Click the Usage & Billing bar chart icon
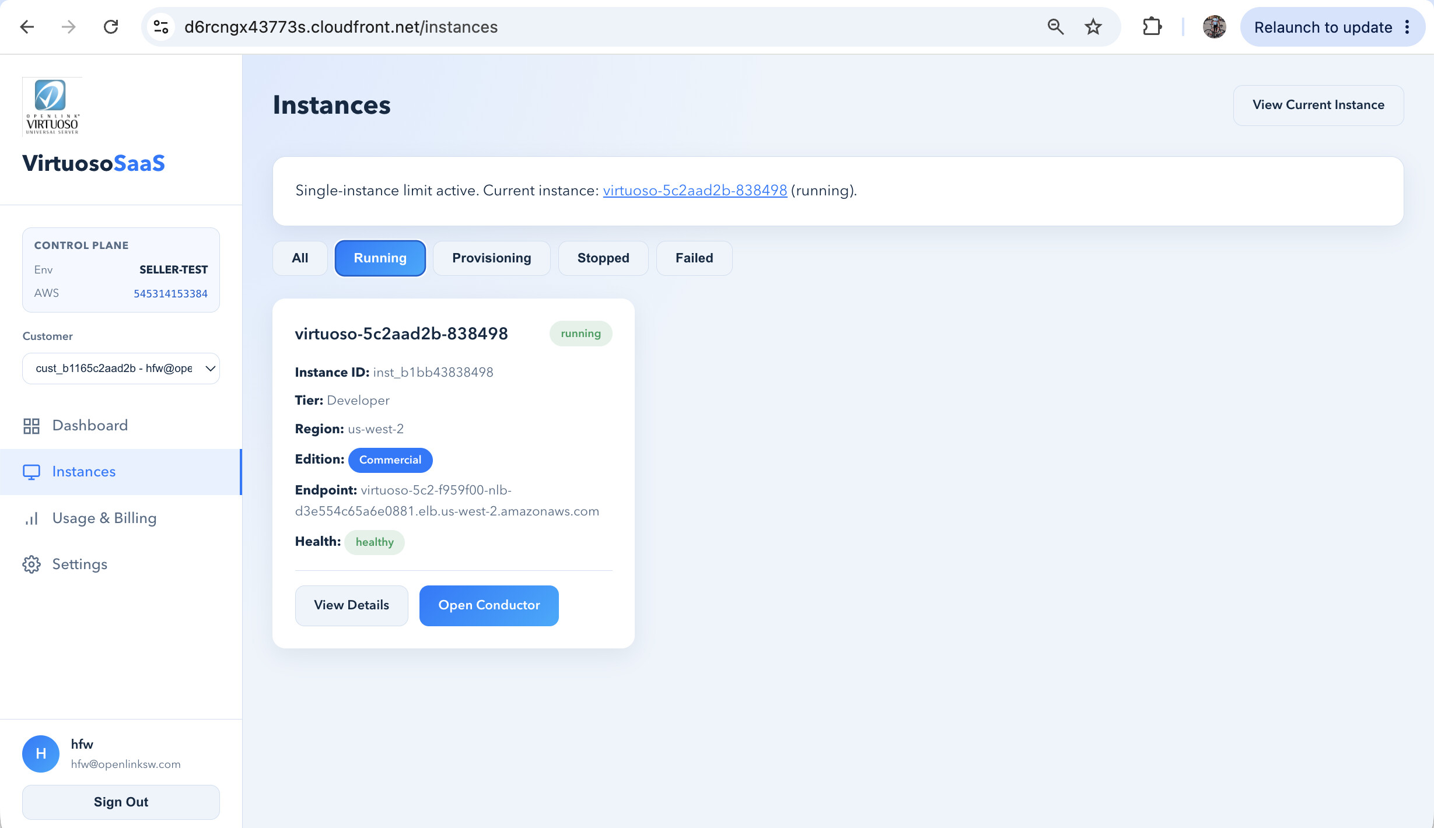 pyautogui.click(x=32, y=518)
